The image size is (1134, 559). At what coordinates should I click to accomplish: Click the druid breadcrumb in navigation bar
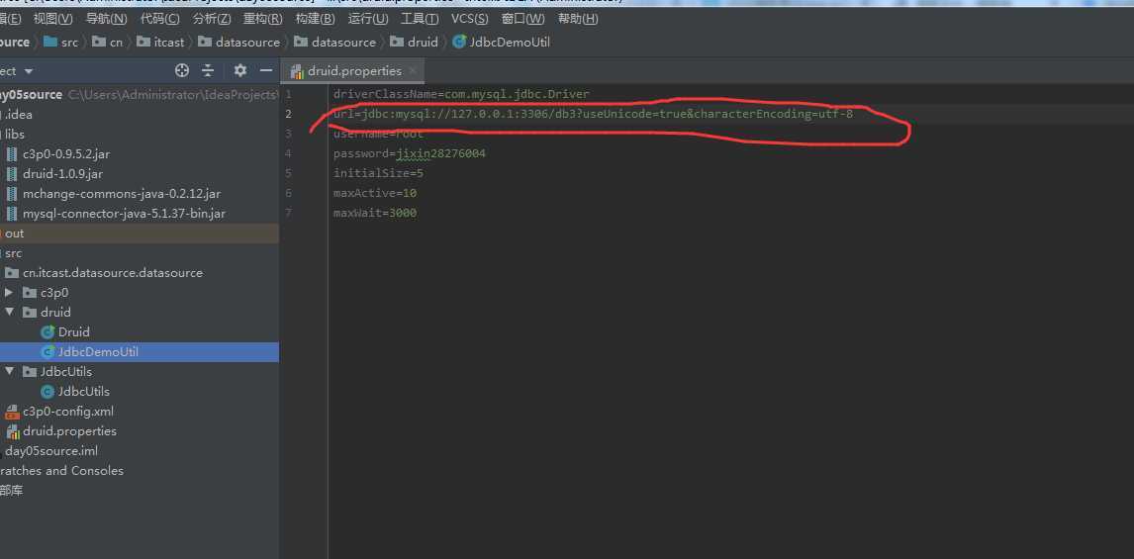(x=414, y=42)
